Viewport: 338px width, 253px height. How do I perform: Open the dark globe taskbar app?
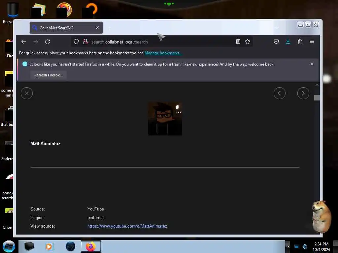click(x=71, y=246)
